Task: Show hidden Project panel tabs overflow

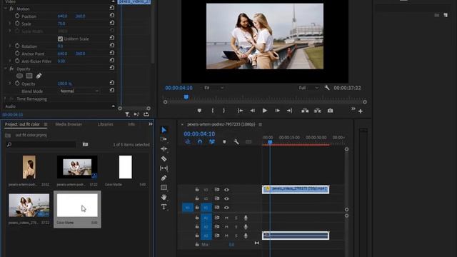Action: [x=151, y=124]
